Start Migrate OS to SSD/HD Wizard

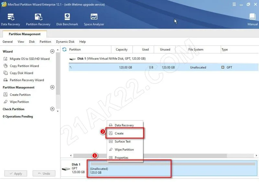pyautogui.click(x=29, y=59)
